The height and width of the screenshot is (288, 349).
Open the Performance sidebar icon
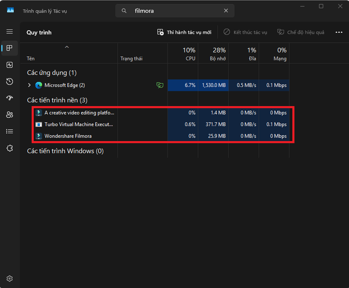(x=10, y=65)
